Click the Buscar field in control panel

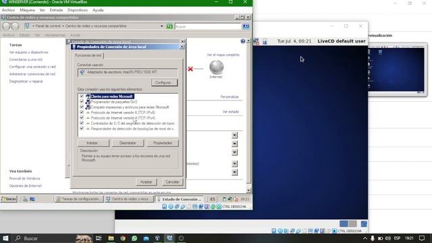pos(208,26)
